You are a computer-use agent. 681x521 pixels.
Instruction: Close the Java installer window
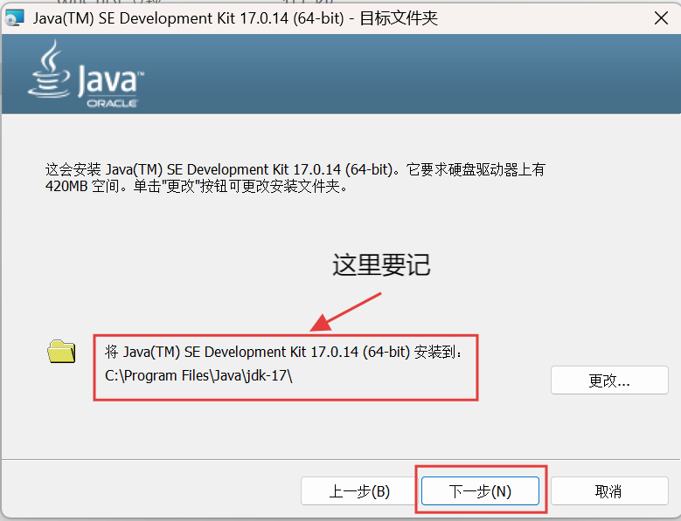[x=661, y=18]
